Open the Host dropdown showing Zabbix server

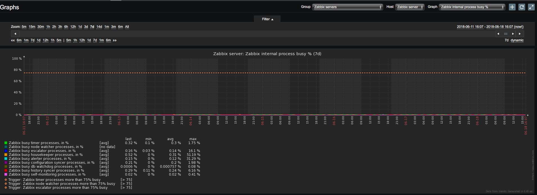pyautogui.click(x=410, y=7)
